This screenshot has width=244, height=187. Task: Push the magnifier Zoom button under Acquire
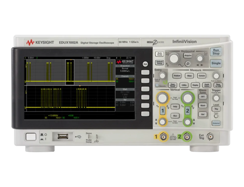pyautogui.click(x=187, y=64)
